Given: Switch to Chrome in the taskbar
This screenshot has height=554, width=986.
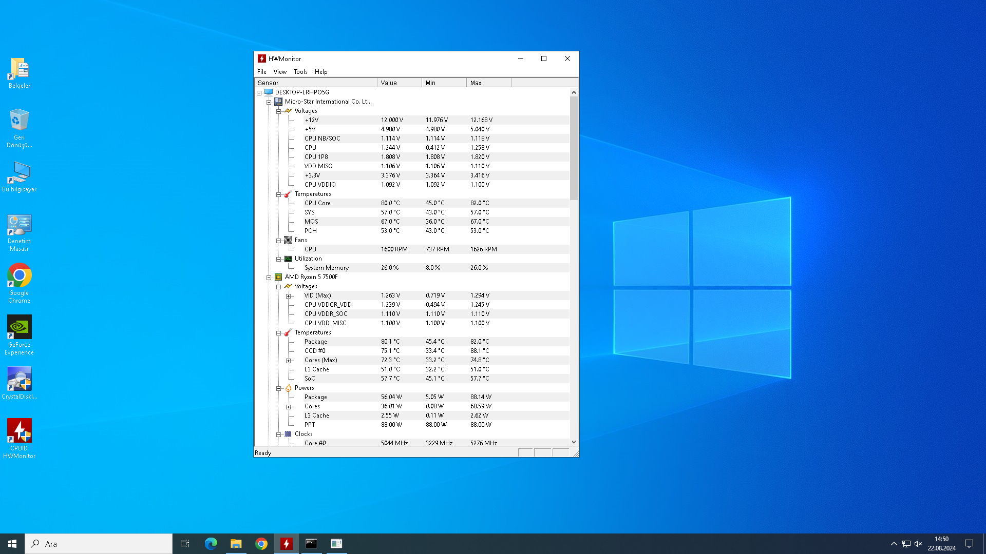Looking at the screenshot, I should coord(261,544).
